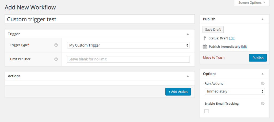Image resolution: width=274 pixels, height=122 pixels.
Task: Open the Trigger Type dropdown
Action: 128,45
